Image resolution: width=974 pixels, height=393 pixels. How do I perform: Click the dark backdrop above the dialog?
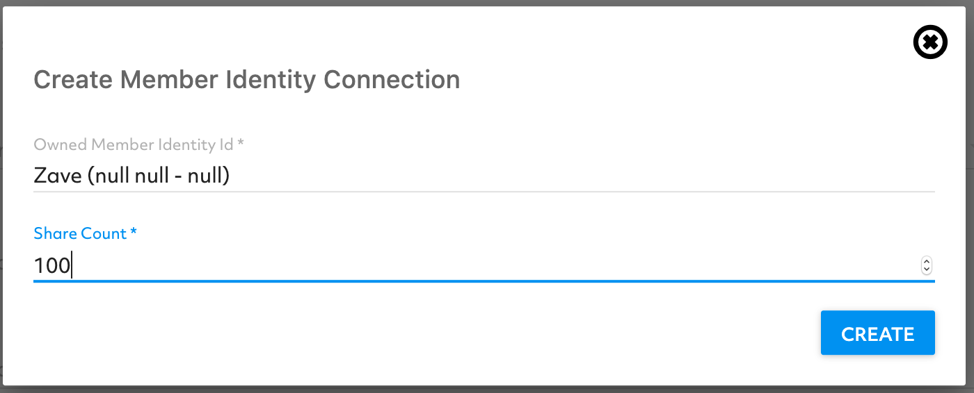click(487, 3)
